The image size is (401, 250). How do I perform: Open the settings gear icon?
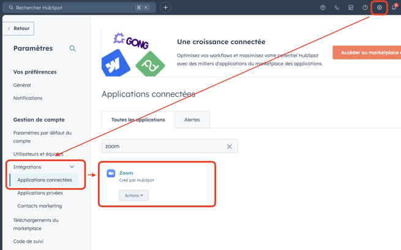click(379, 8)
